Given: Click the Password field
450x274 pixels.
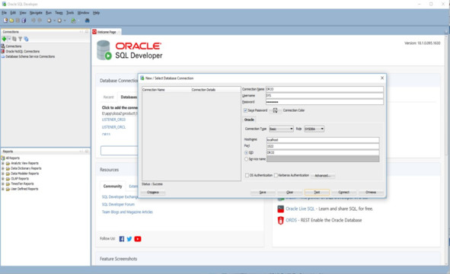Looking at the screenshot, I should click(x=324, y=102).
